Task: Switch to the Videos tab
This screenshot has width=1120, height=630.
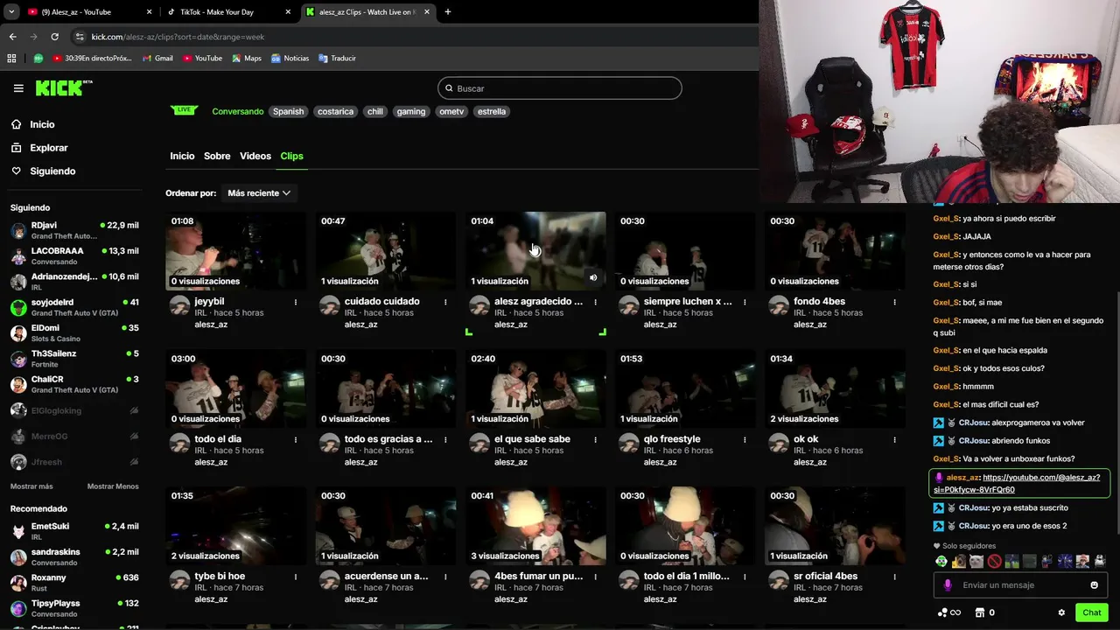Action: click(255, 156)
